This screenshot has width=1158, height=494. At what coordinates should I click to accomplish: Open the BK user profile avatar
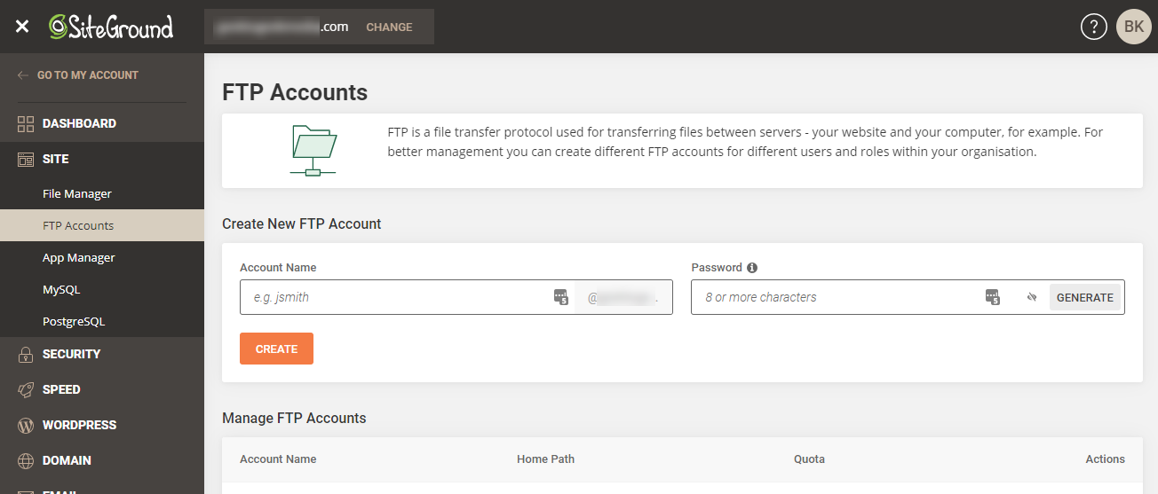pos(1133,27)
